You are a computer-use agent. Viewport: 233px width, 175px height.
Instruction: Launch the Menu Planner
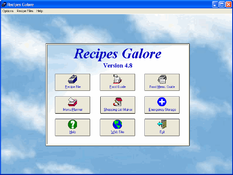point(72,105)
